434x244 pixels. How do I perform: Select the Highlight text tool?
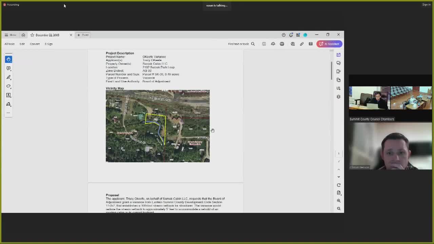8,86
